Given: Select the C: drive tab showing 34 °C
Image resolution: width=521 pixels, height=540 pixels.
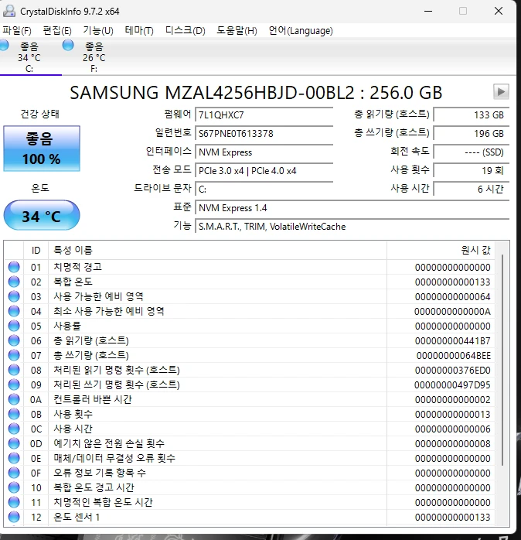Looking at the screenshot, I should tap(29, 57).
